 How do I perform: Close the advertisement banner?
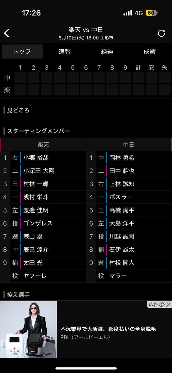(168, 305)
